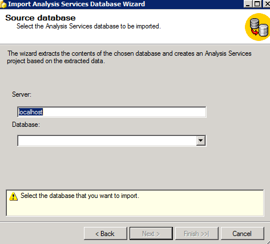Click the Server text field containing localhost
This screenshot has width=270, height=244.
(x=112, y=112)
